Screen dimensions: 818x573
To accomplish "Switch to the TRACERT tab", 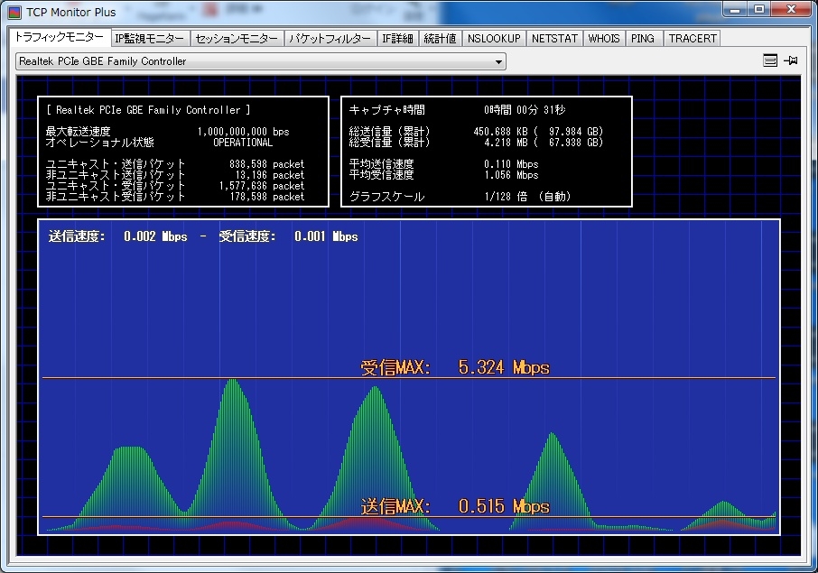I will [x=693, y=39].
